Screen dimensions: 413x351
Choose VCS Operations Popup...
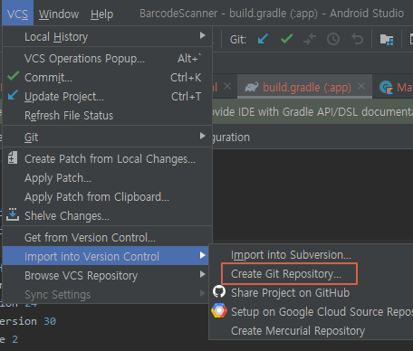pos(107,58)
